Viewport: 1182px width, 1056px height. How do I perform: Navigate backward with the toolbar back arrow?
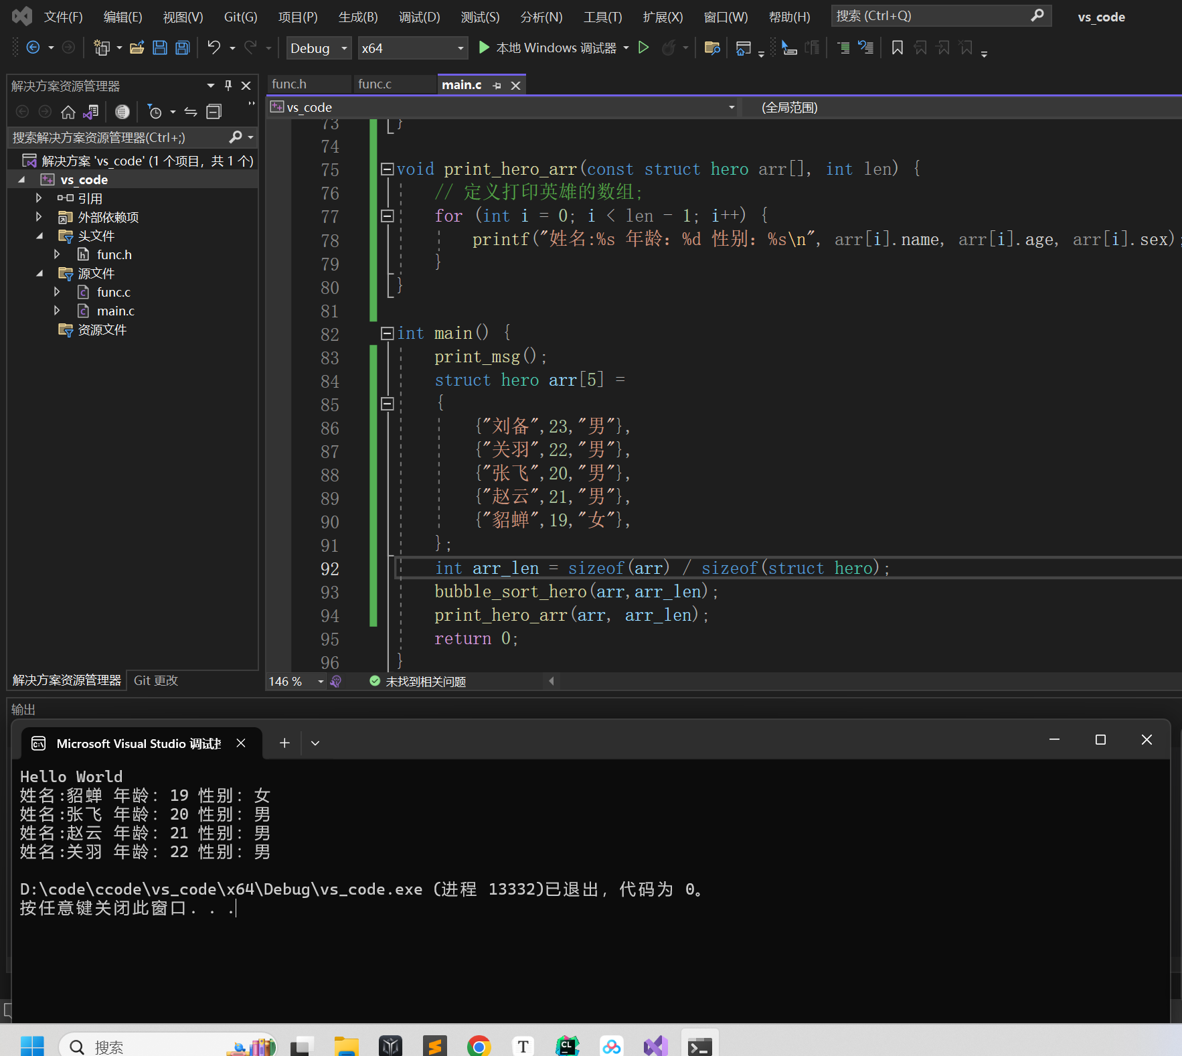pos(33,48)
